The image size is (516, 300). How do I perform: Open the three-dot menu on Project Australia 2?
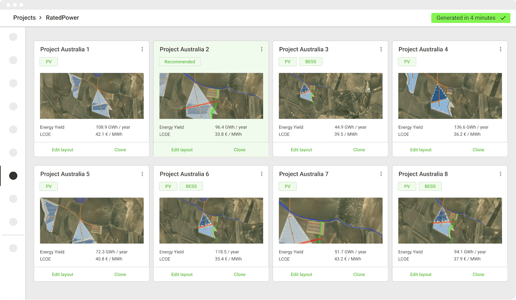point(261,49)
